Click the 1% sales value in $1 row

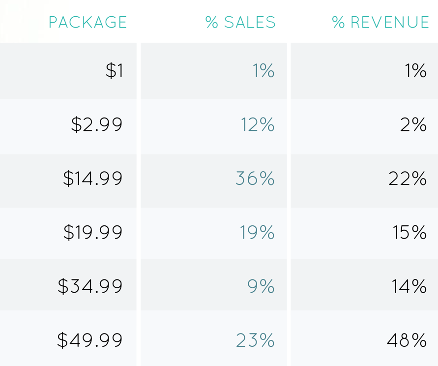pyautogui.click(x=263, y=71)
